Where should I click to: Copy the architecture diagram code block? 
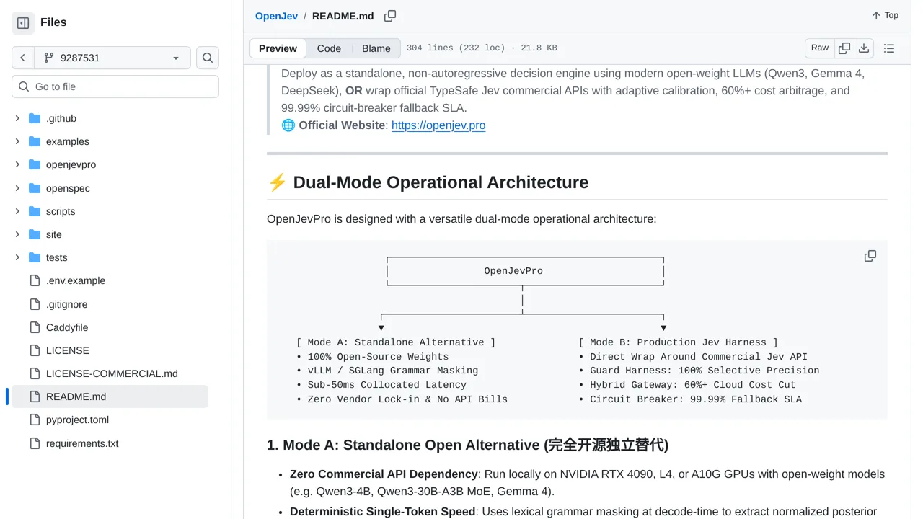pos(870,256)
